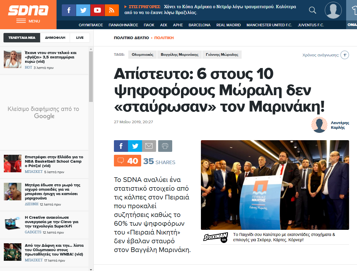Open SDNA Twitter page in header
This screenshot has height=271, width=357.
click(83, 10)
